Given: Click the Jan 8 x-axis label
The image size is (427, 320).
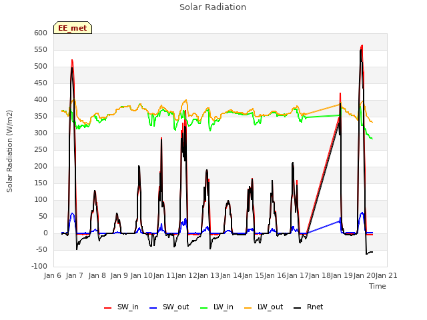Looking at the screenshot, I should pos(97,275).
